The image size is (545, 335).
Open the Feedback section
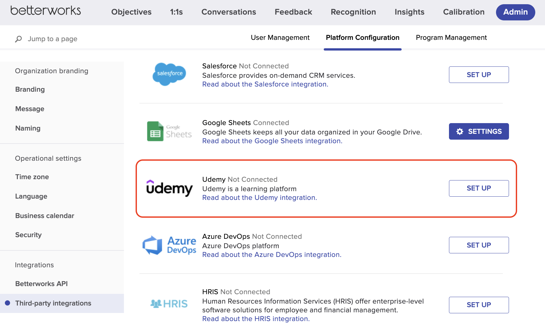[293, 12]
